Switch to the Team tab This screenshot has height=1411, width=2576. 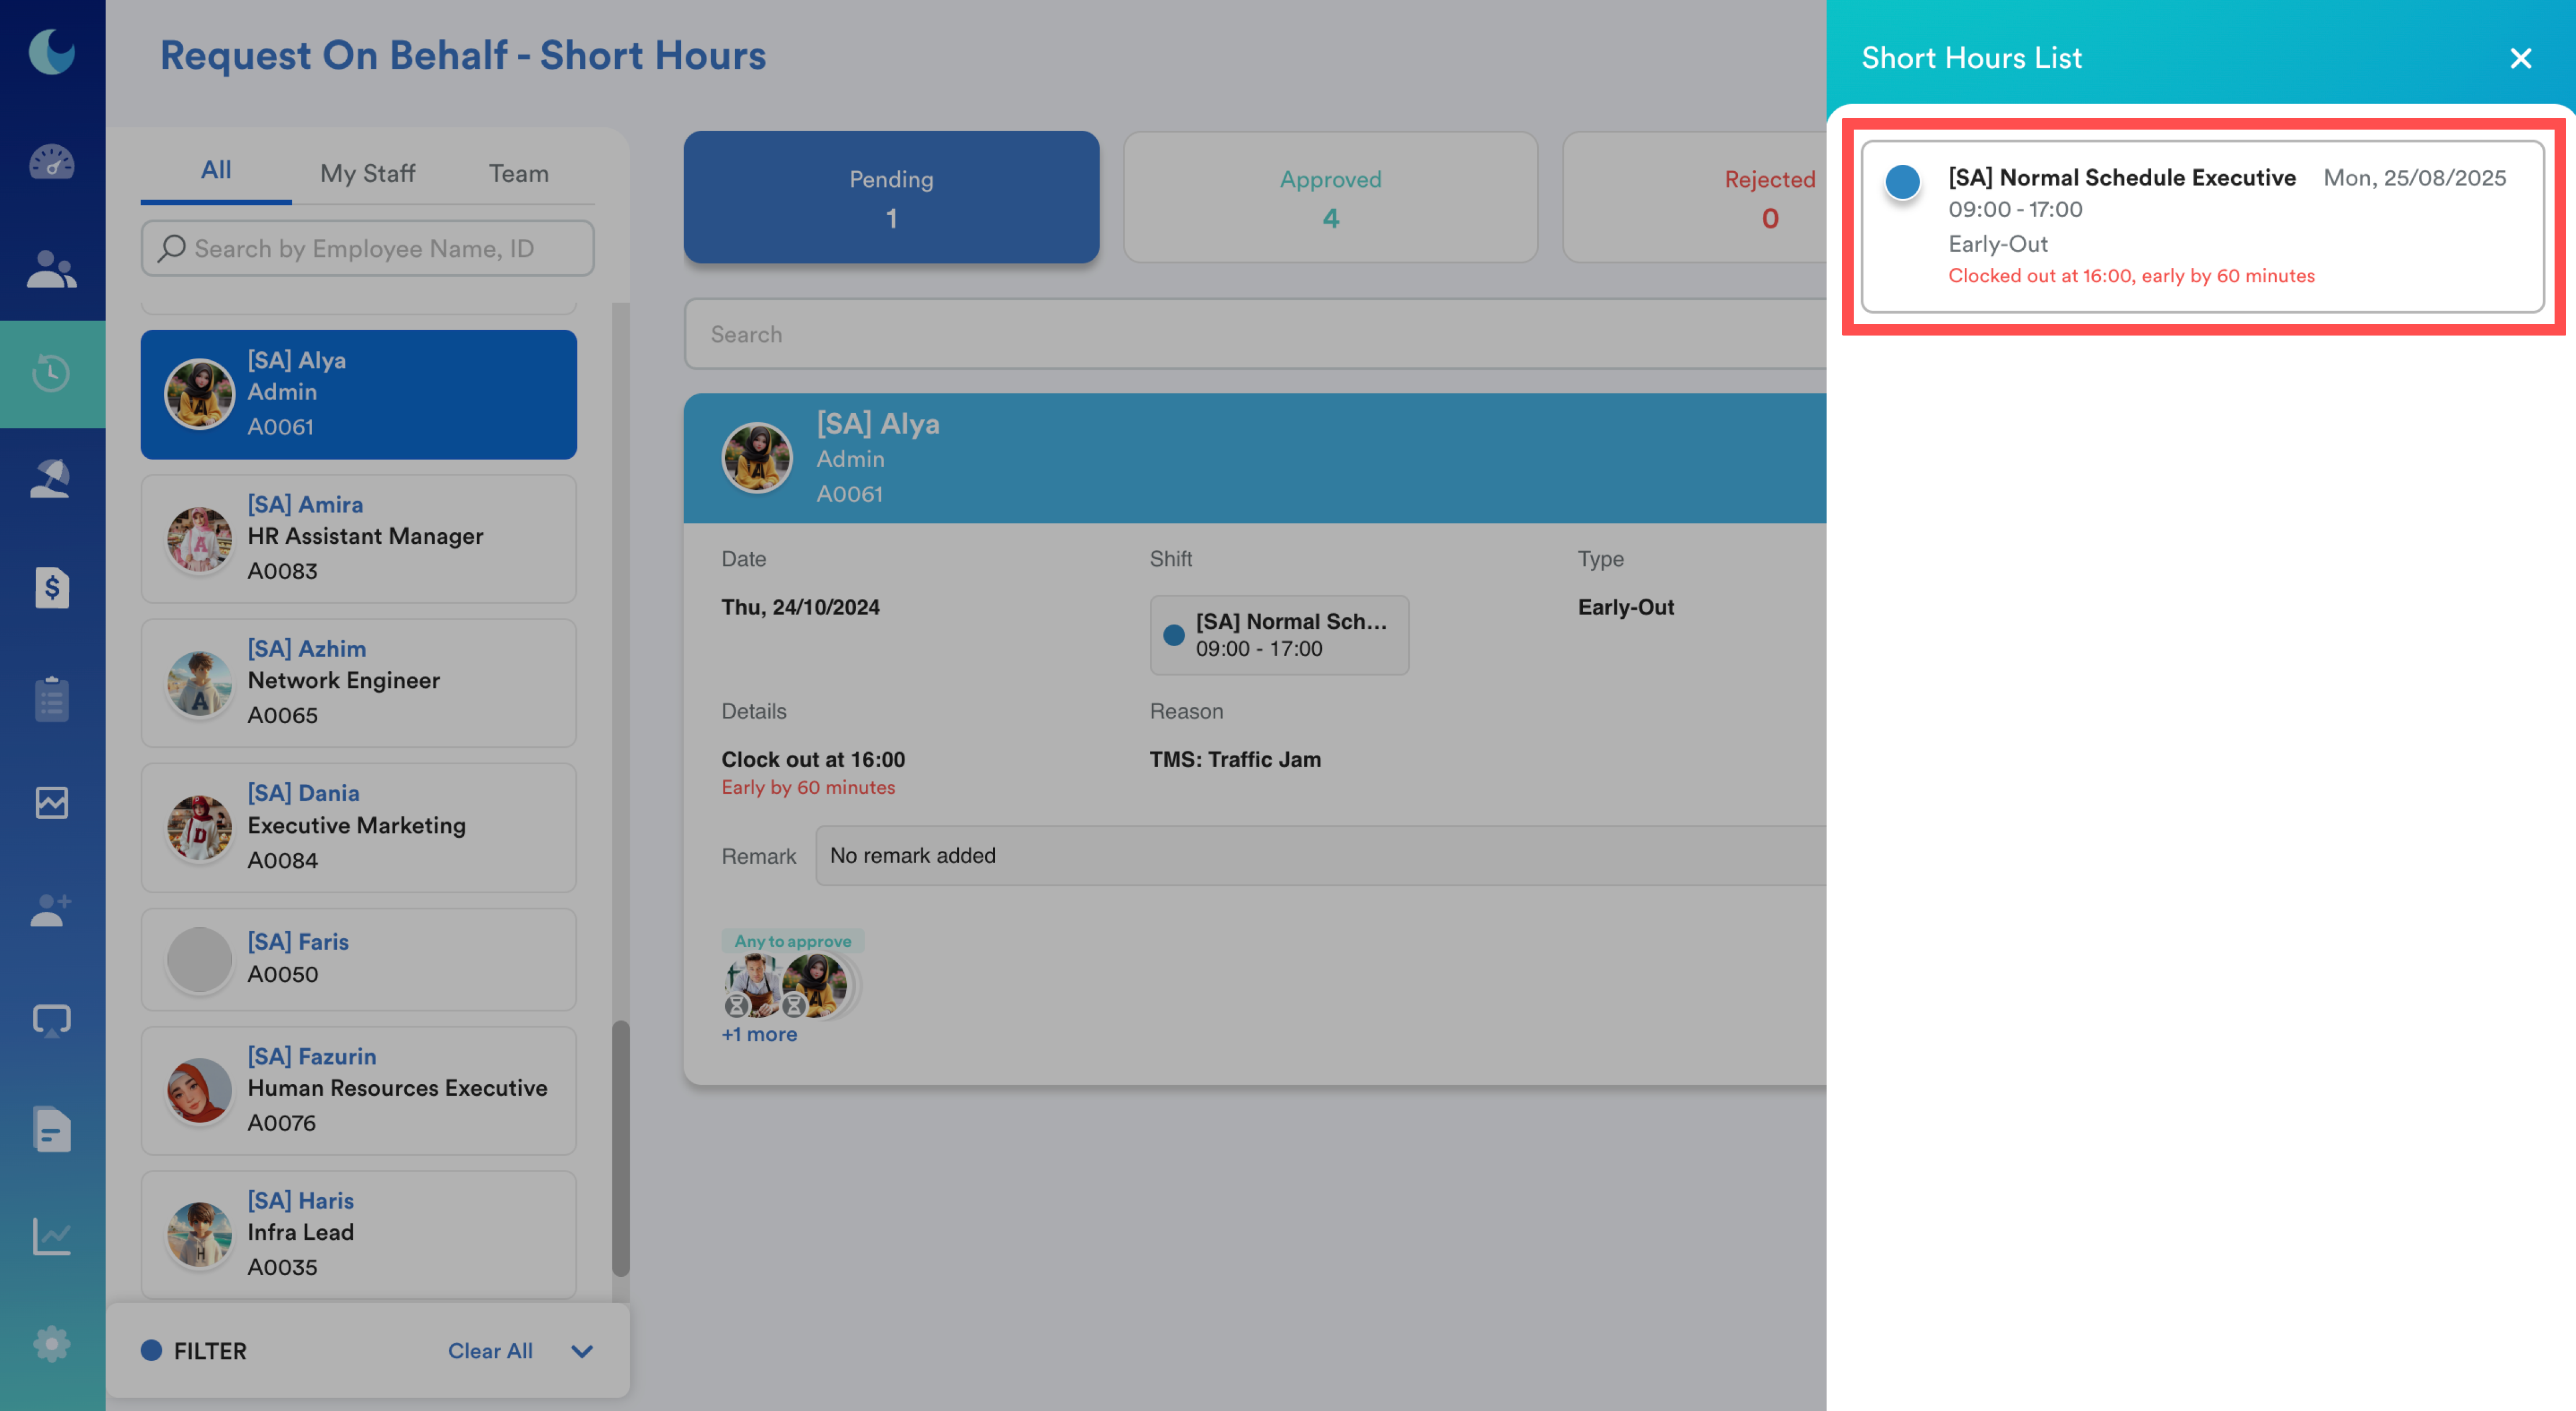[518, 173]
